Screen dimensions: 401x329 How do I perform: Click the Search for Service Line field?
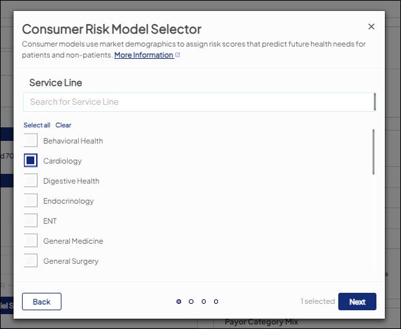click(x=198, y=102)
